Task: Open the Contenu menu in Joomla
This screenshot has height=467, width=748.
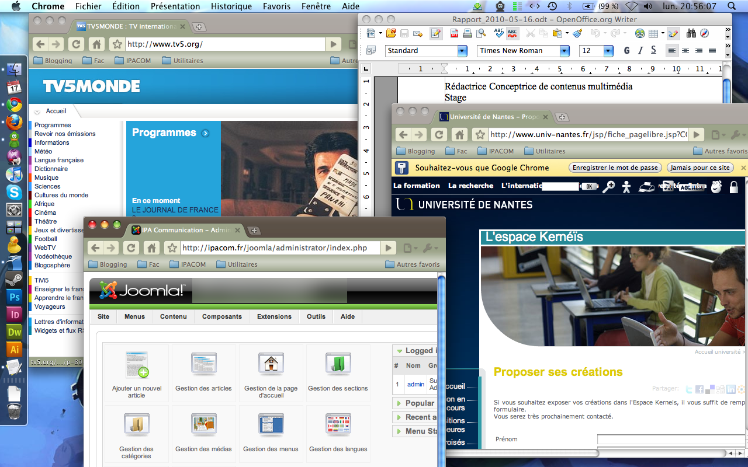Action: point(174,316)
